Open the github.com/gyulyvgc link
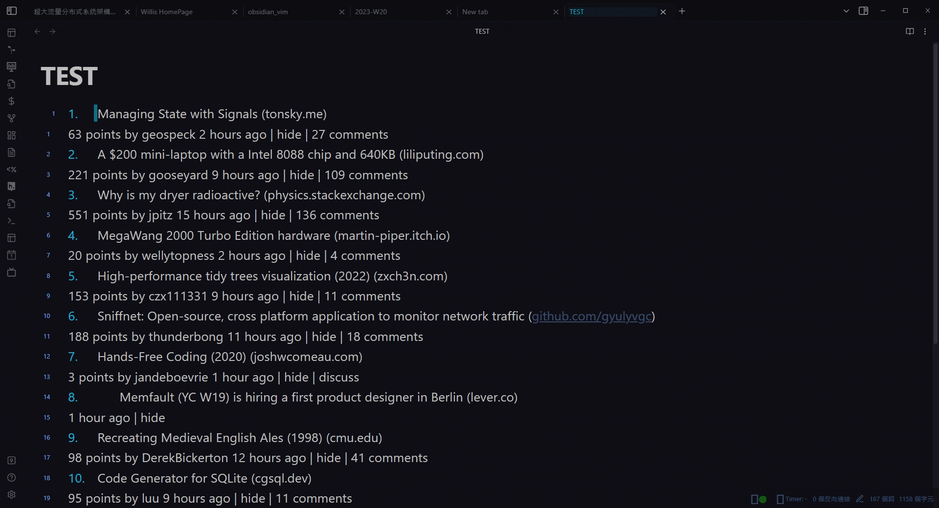 coord(591,317)
